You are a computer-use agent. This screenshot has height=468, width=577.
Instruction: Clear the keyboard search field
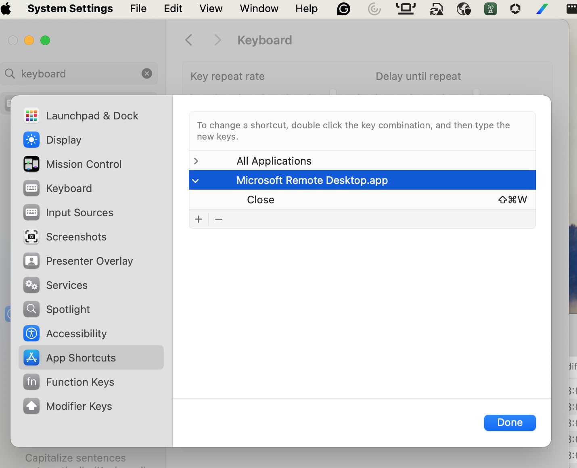147,73
